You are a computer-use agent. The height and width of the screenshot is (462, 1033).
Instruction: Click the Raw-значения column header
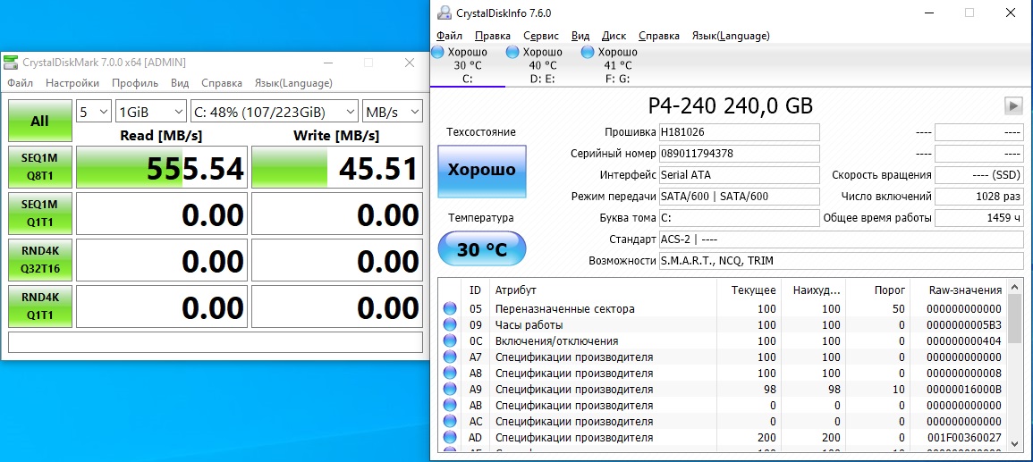click(x=959, y=290)
